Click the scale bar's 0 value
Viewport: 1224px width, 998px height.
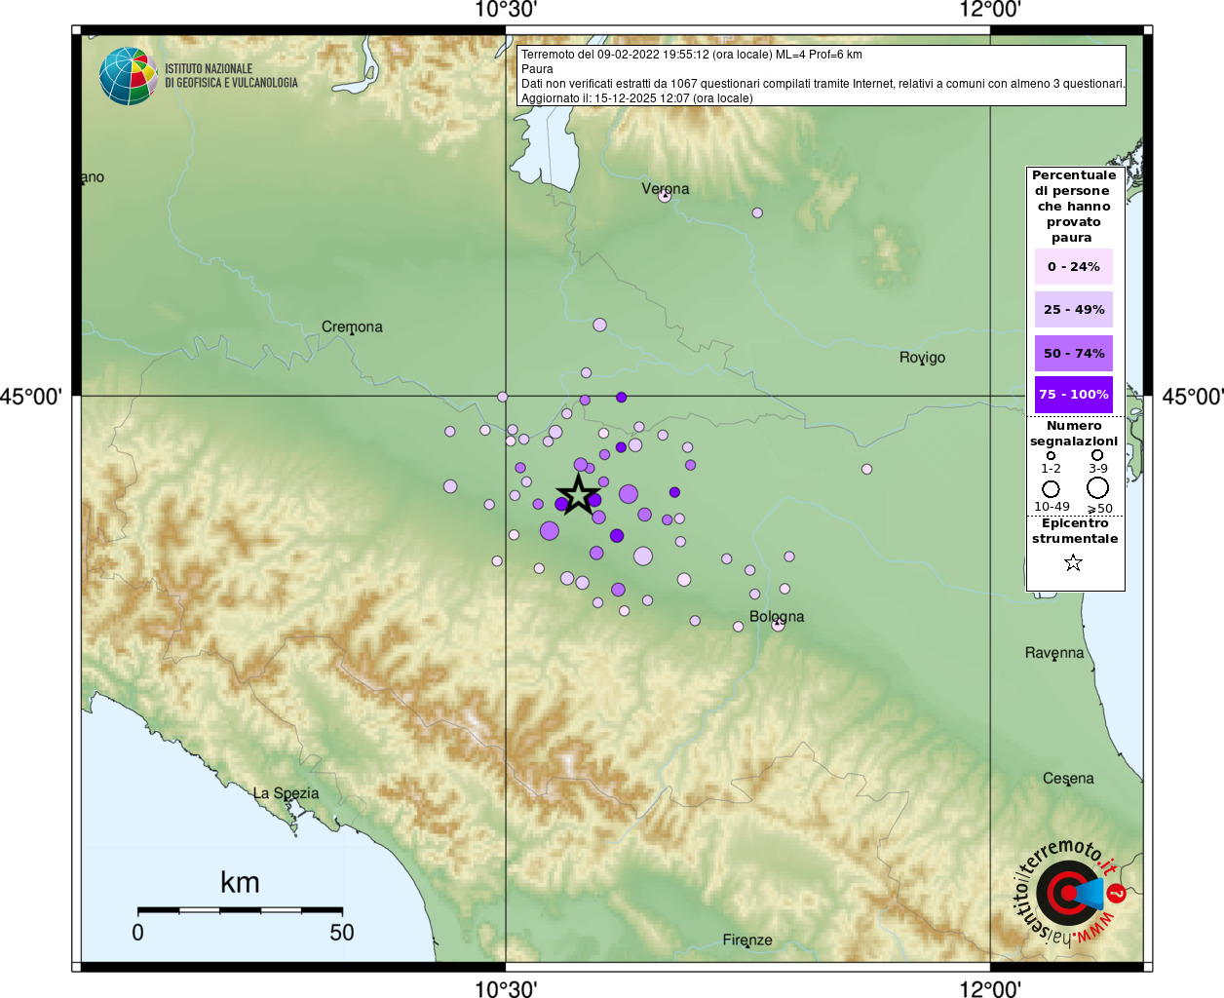[137, 932]
